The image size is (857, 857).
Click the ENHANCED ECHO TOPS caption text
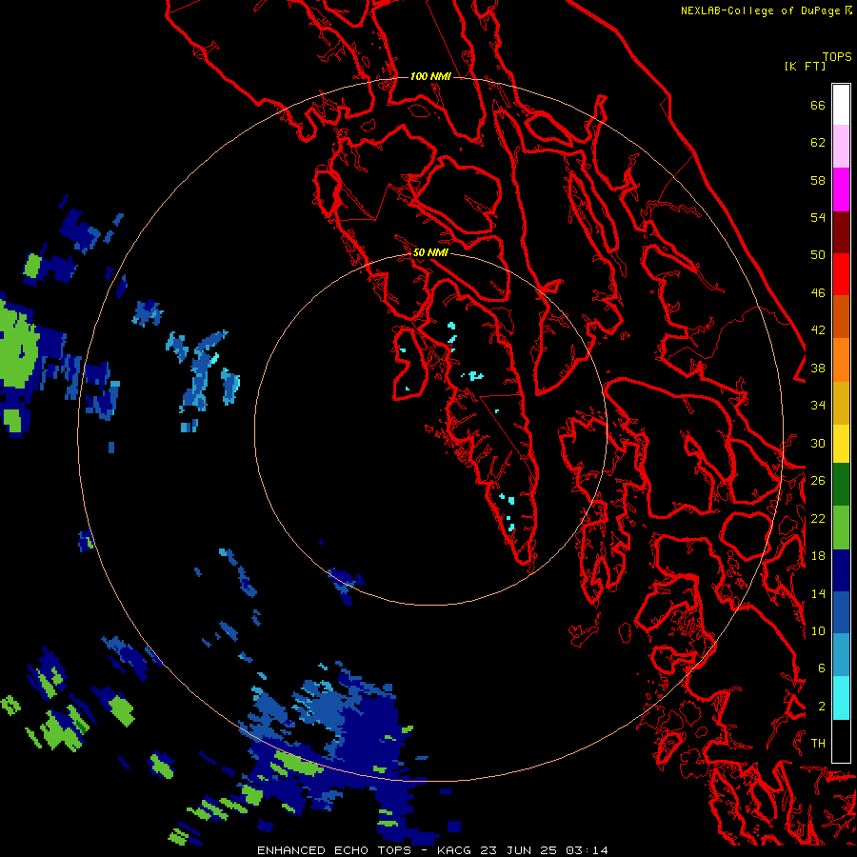pyautogui.click(x=334, y=850)
